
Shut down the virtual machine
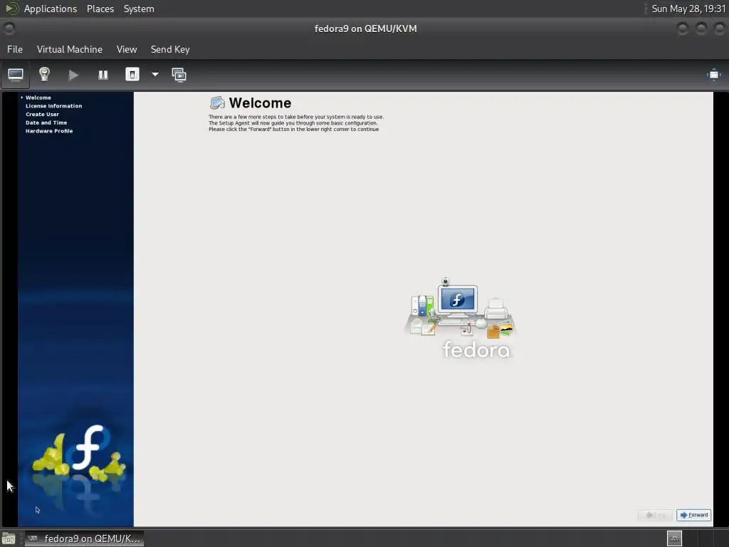click(x=132, y=74)
